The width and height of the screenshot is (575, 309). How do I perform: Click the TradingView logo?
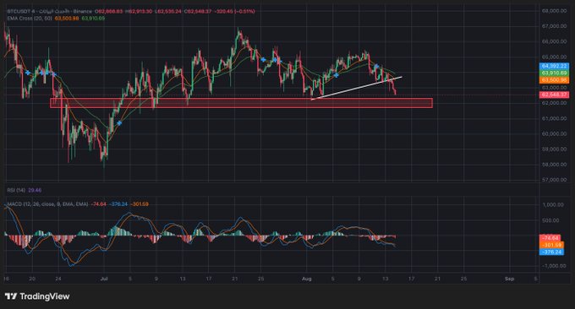[x=37, y=296]
